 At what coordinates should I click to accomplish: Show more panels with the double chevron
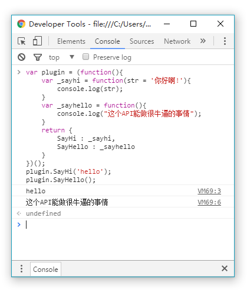203,41
